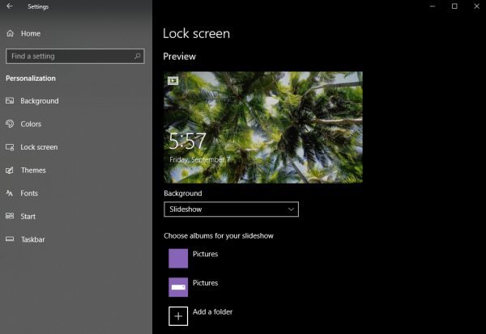Open the Background settings page

(x=40, y=101)
